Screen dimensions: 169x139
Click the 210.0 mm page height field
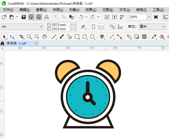point(60,29)
